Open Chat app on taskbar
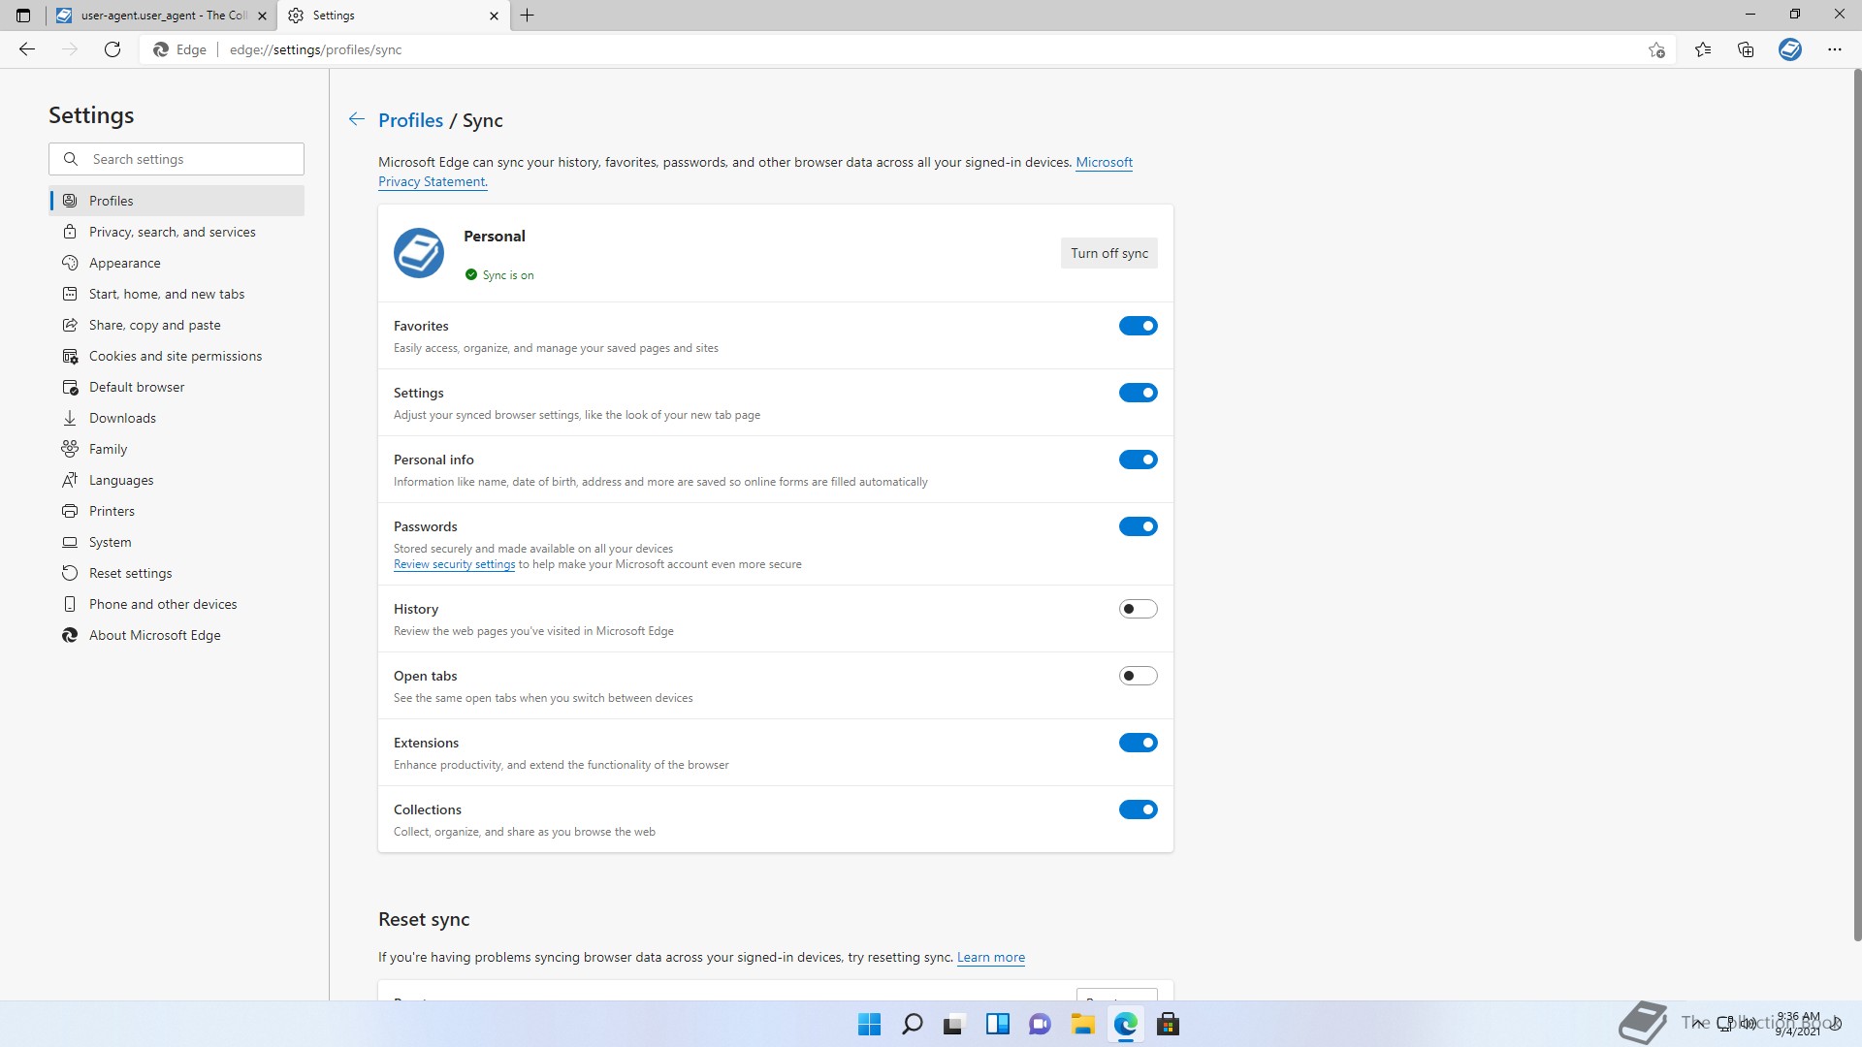Viewport: 1862px width, 1047px height. coord(1041,1024)
